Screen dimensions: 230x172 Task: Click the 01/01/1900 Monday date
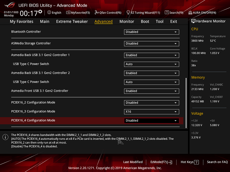(11, 14)
